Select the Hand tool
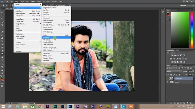Viewport: 195px width, 109px height. coord(2,70)
